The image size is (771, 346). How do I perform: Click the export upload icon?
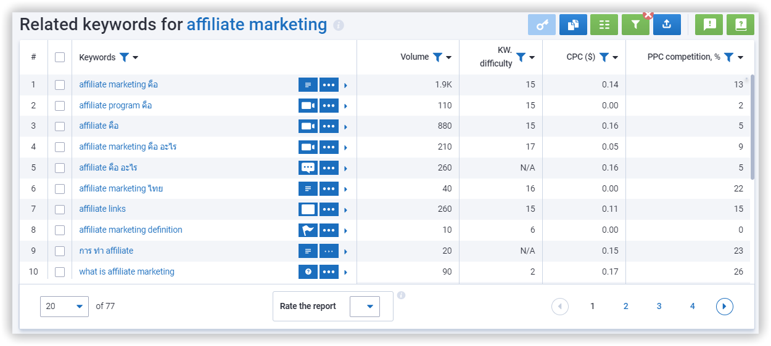click(667, 25)
